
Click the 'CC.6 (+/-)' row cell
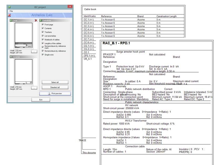[x=89, y=36]
